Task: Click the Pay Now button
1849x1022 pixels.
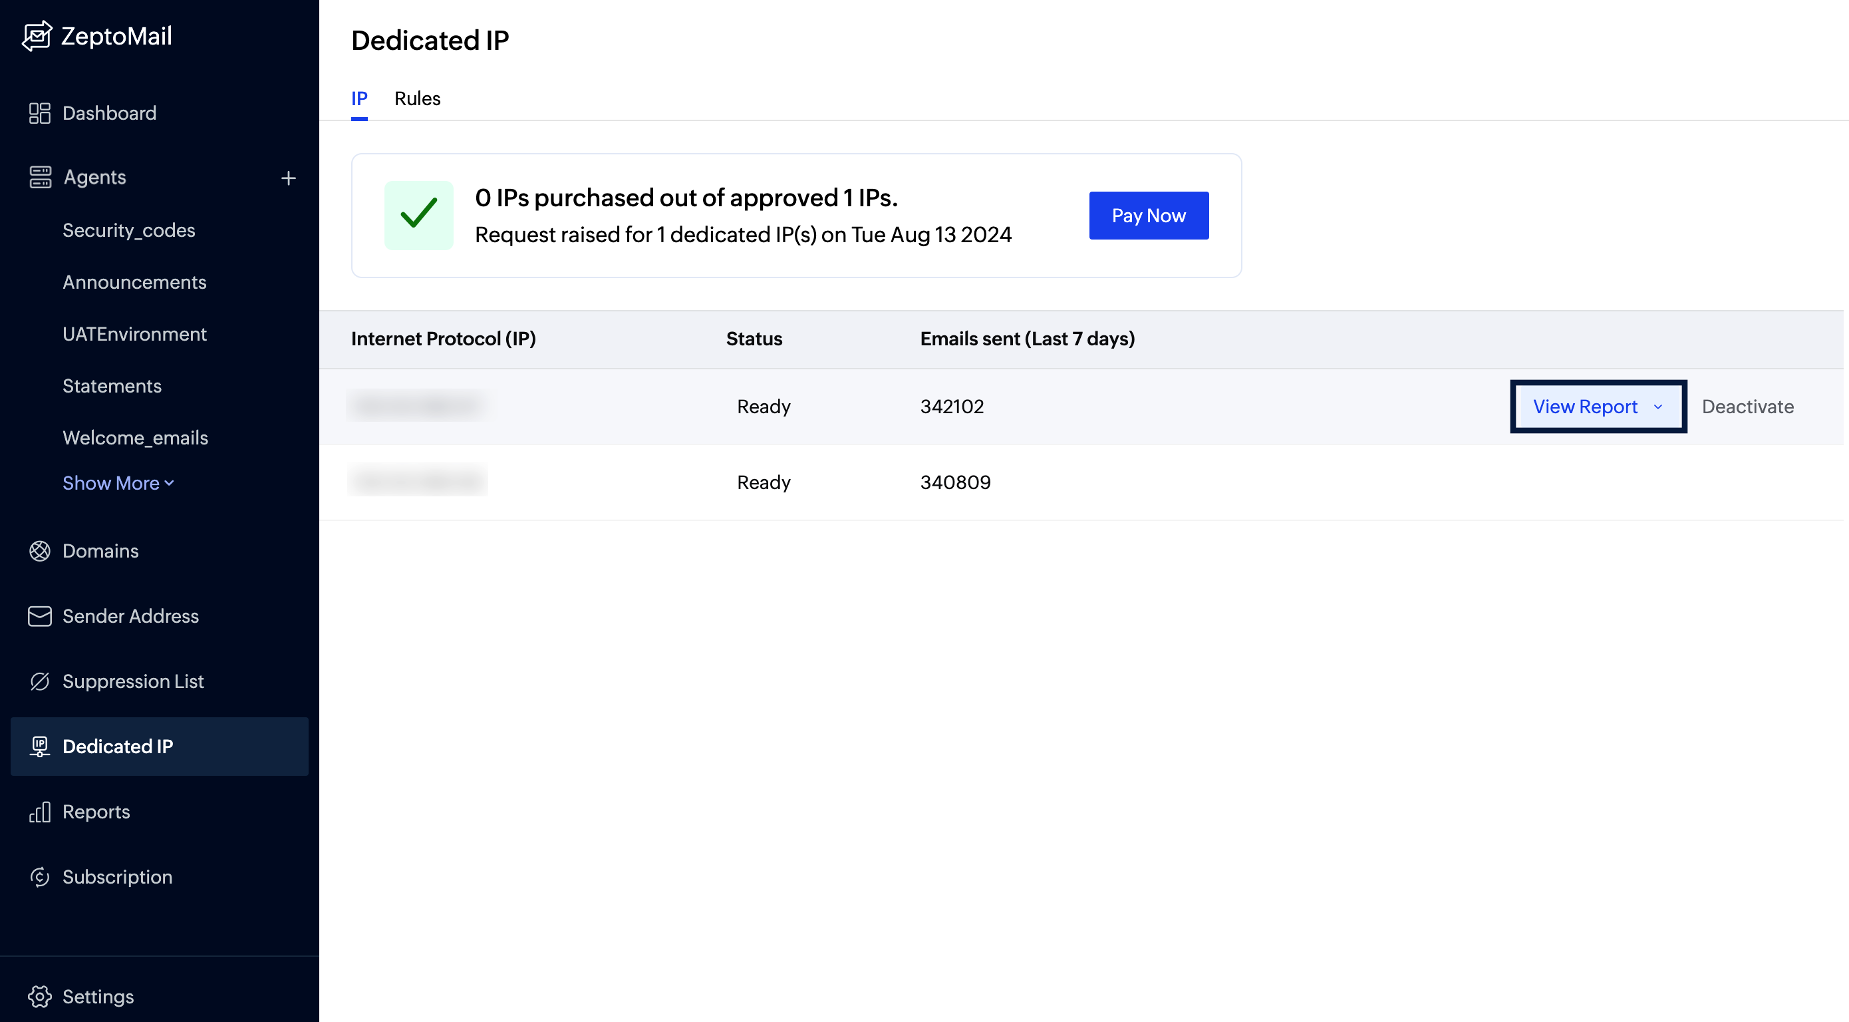Action: click(x=1148, y=215)
